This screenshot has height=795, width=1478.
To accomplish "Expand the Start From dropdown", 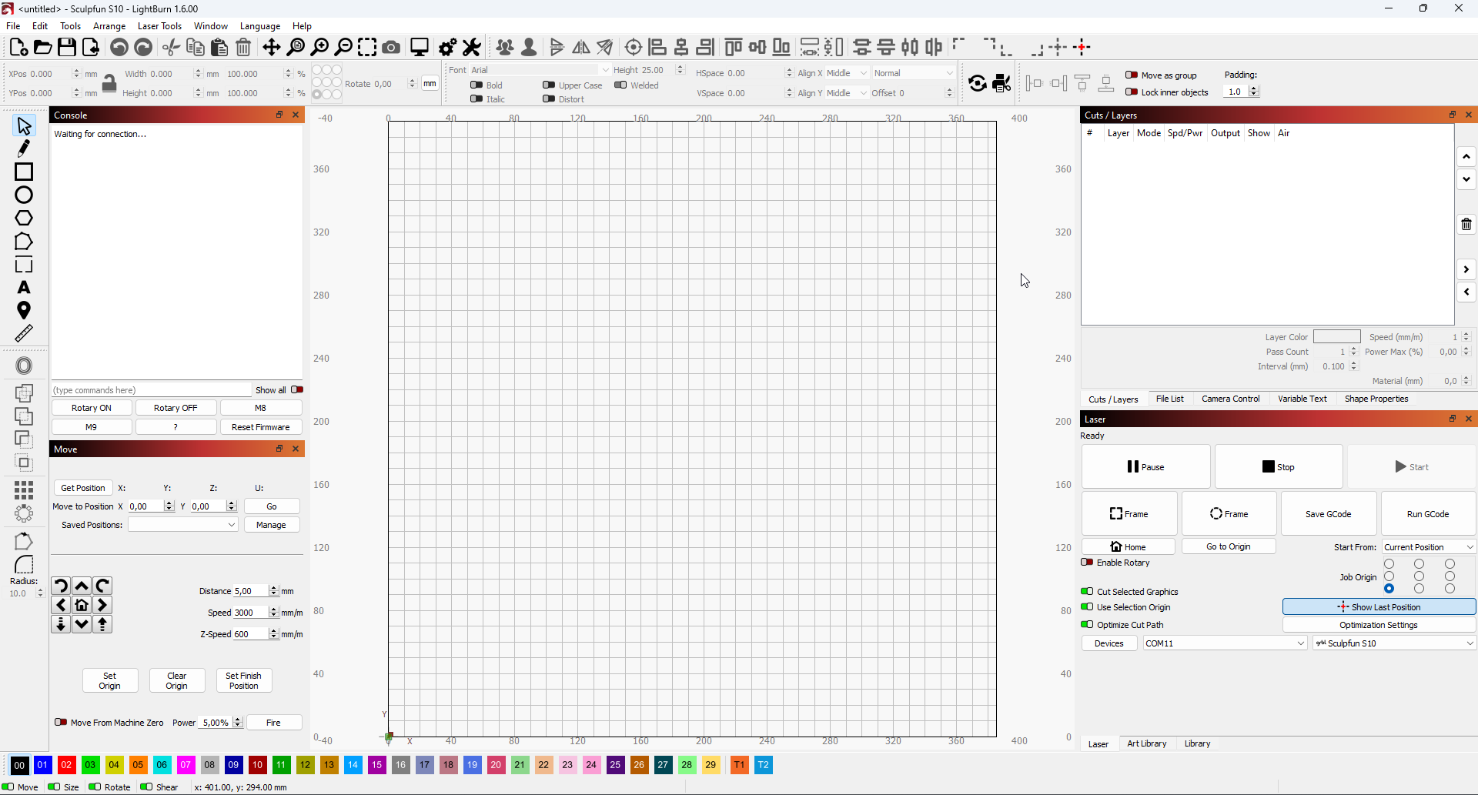I will [1429, 547].
